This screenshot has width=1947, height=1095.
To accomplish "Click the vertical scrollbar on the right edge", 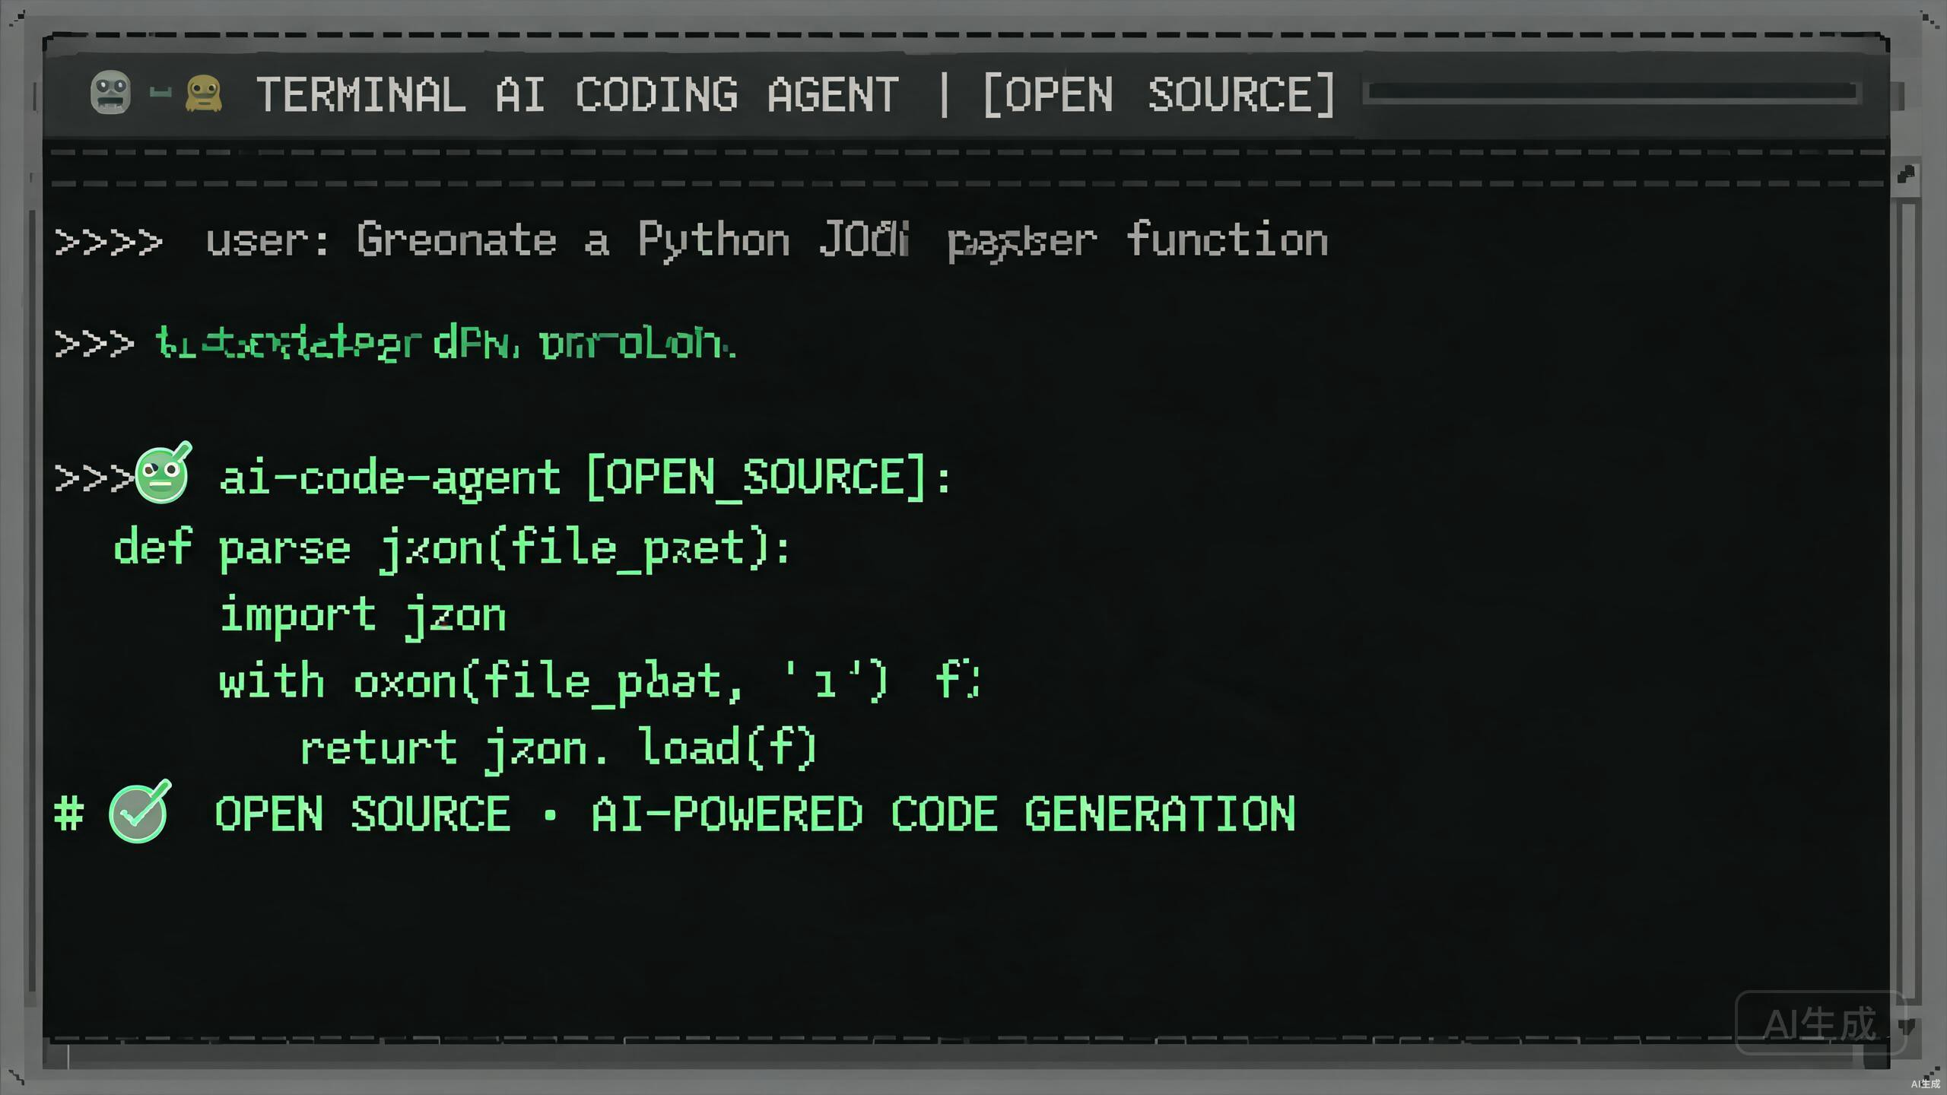I will (1906, 601).
